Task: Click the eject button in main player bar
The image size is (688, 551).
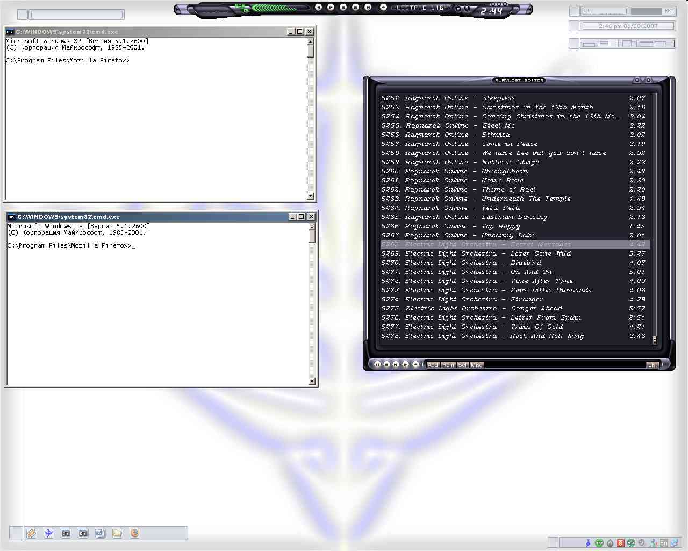Action: (383, 8)
